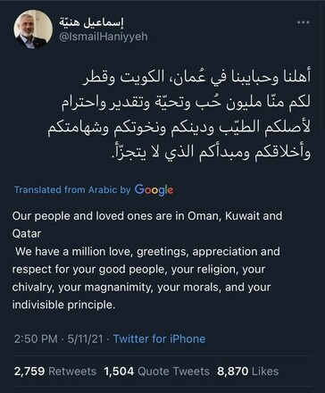Click the Arabic display name إسماعيل هنيّة
Image resolution: width=325 pixels, height=393 pixels.
(x=91, y=21)
